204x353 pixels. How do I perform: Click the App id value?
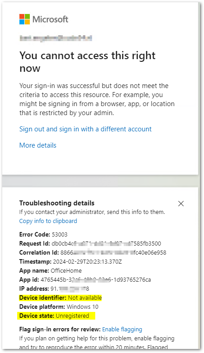tap(96, 279)
